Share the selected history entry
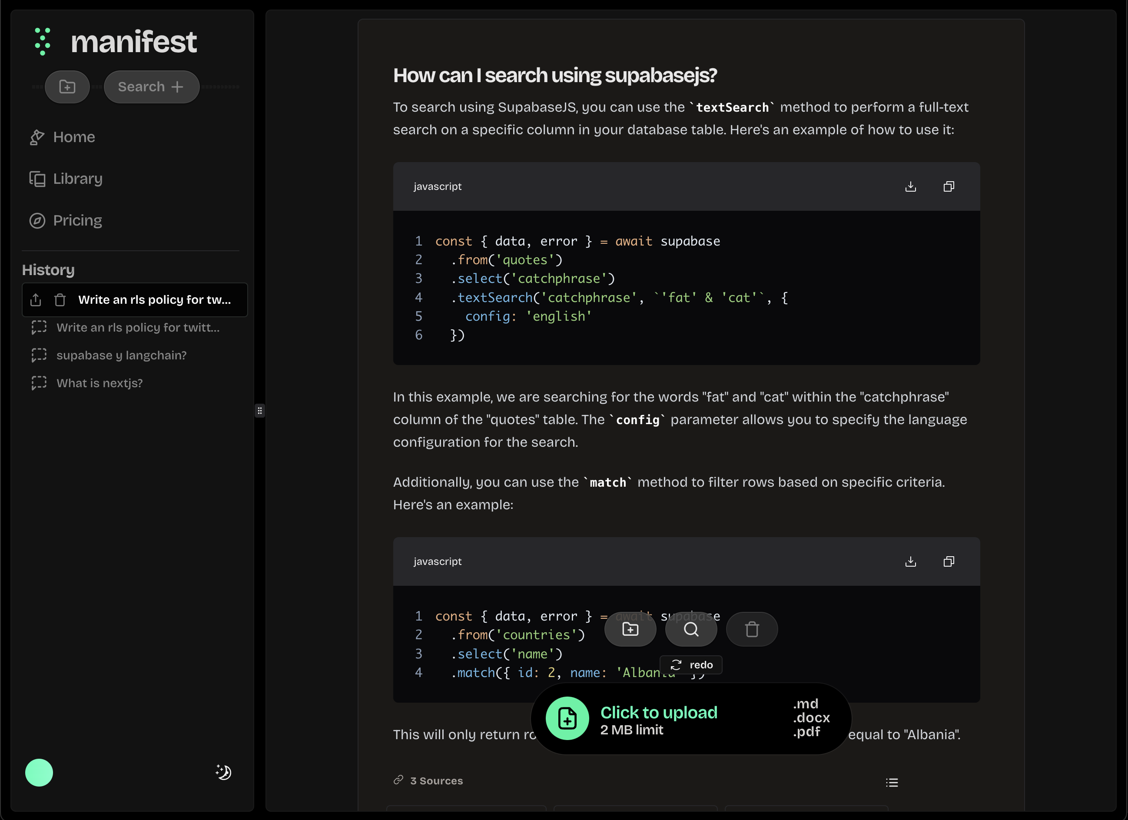The height and width of the screenshot is (820, 1128). pyautogui.click(x=36, y=300)
